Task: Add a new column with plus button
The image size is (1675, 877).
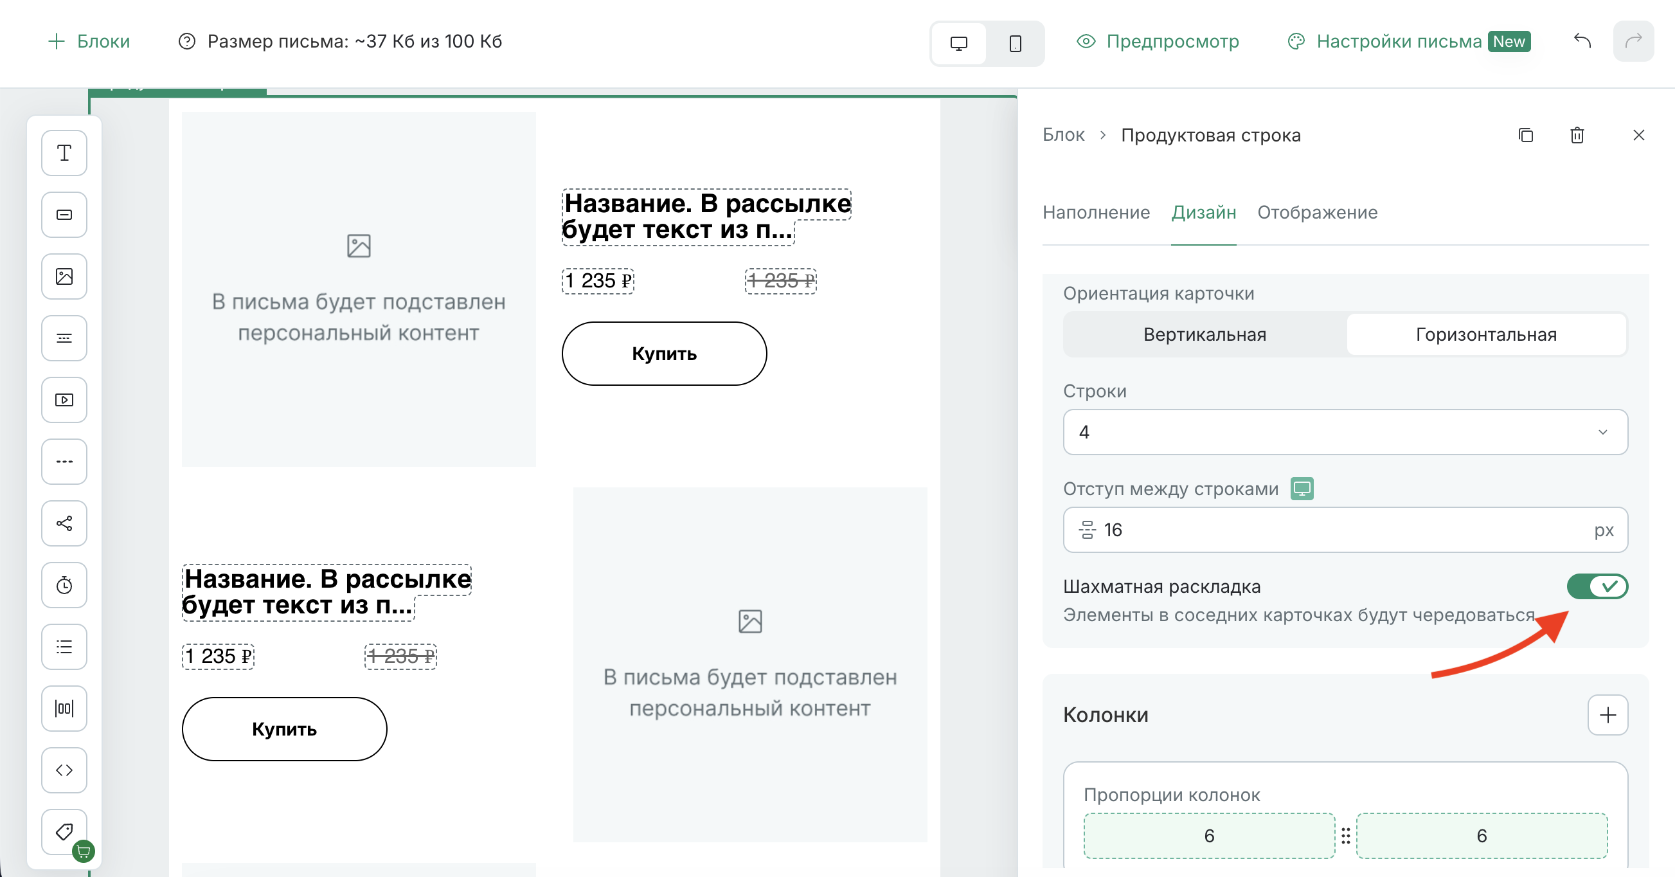Action: tap(1608, 715)
